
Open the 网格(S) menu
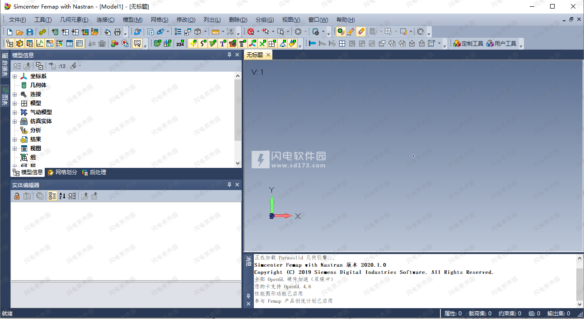click(x=159, y=20)
